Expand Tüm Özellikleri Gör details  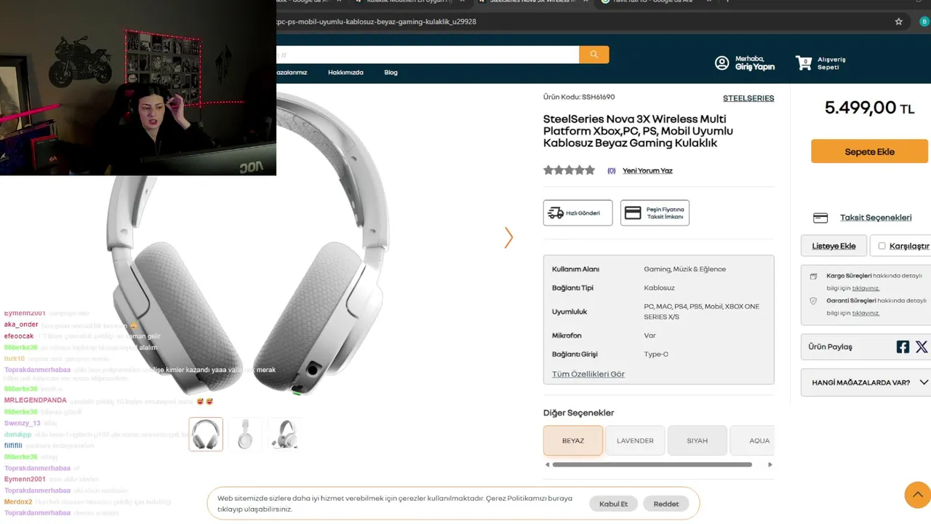pos(588,374)
